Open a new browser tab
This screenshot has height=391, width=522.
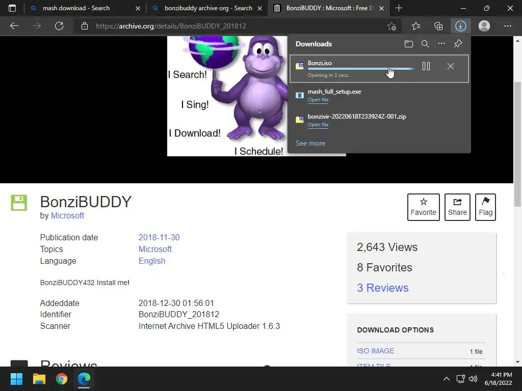click(x=399, y=8)
